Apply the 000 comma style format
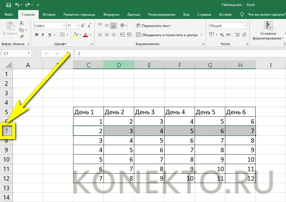This screenshot has height=202, width=286. point(228,35)
